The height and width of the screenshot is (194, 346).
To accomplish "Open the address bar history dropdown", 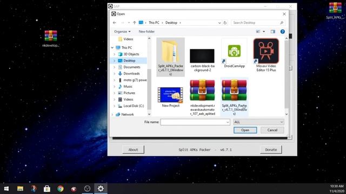I will coord(219,23).
